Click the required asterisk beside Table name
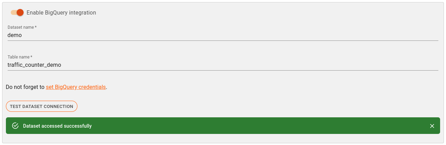Viewport: 446px width, 145px height. pyautogui.click(x=32, y=57)
